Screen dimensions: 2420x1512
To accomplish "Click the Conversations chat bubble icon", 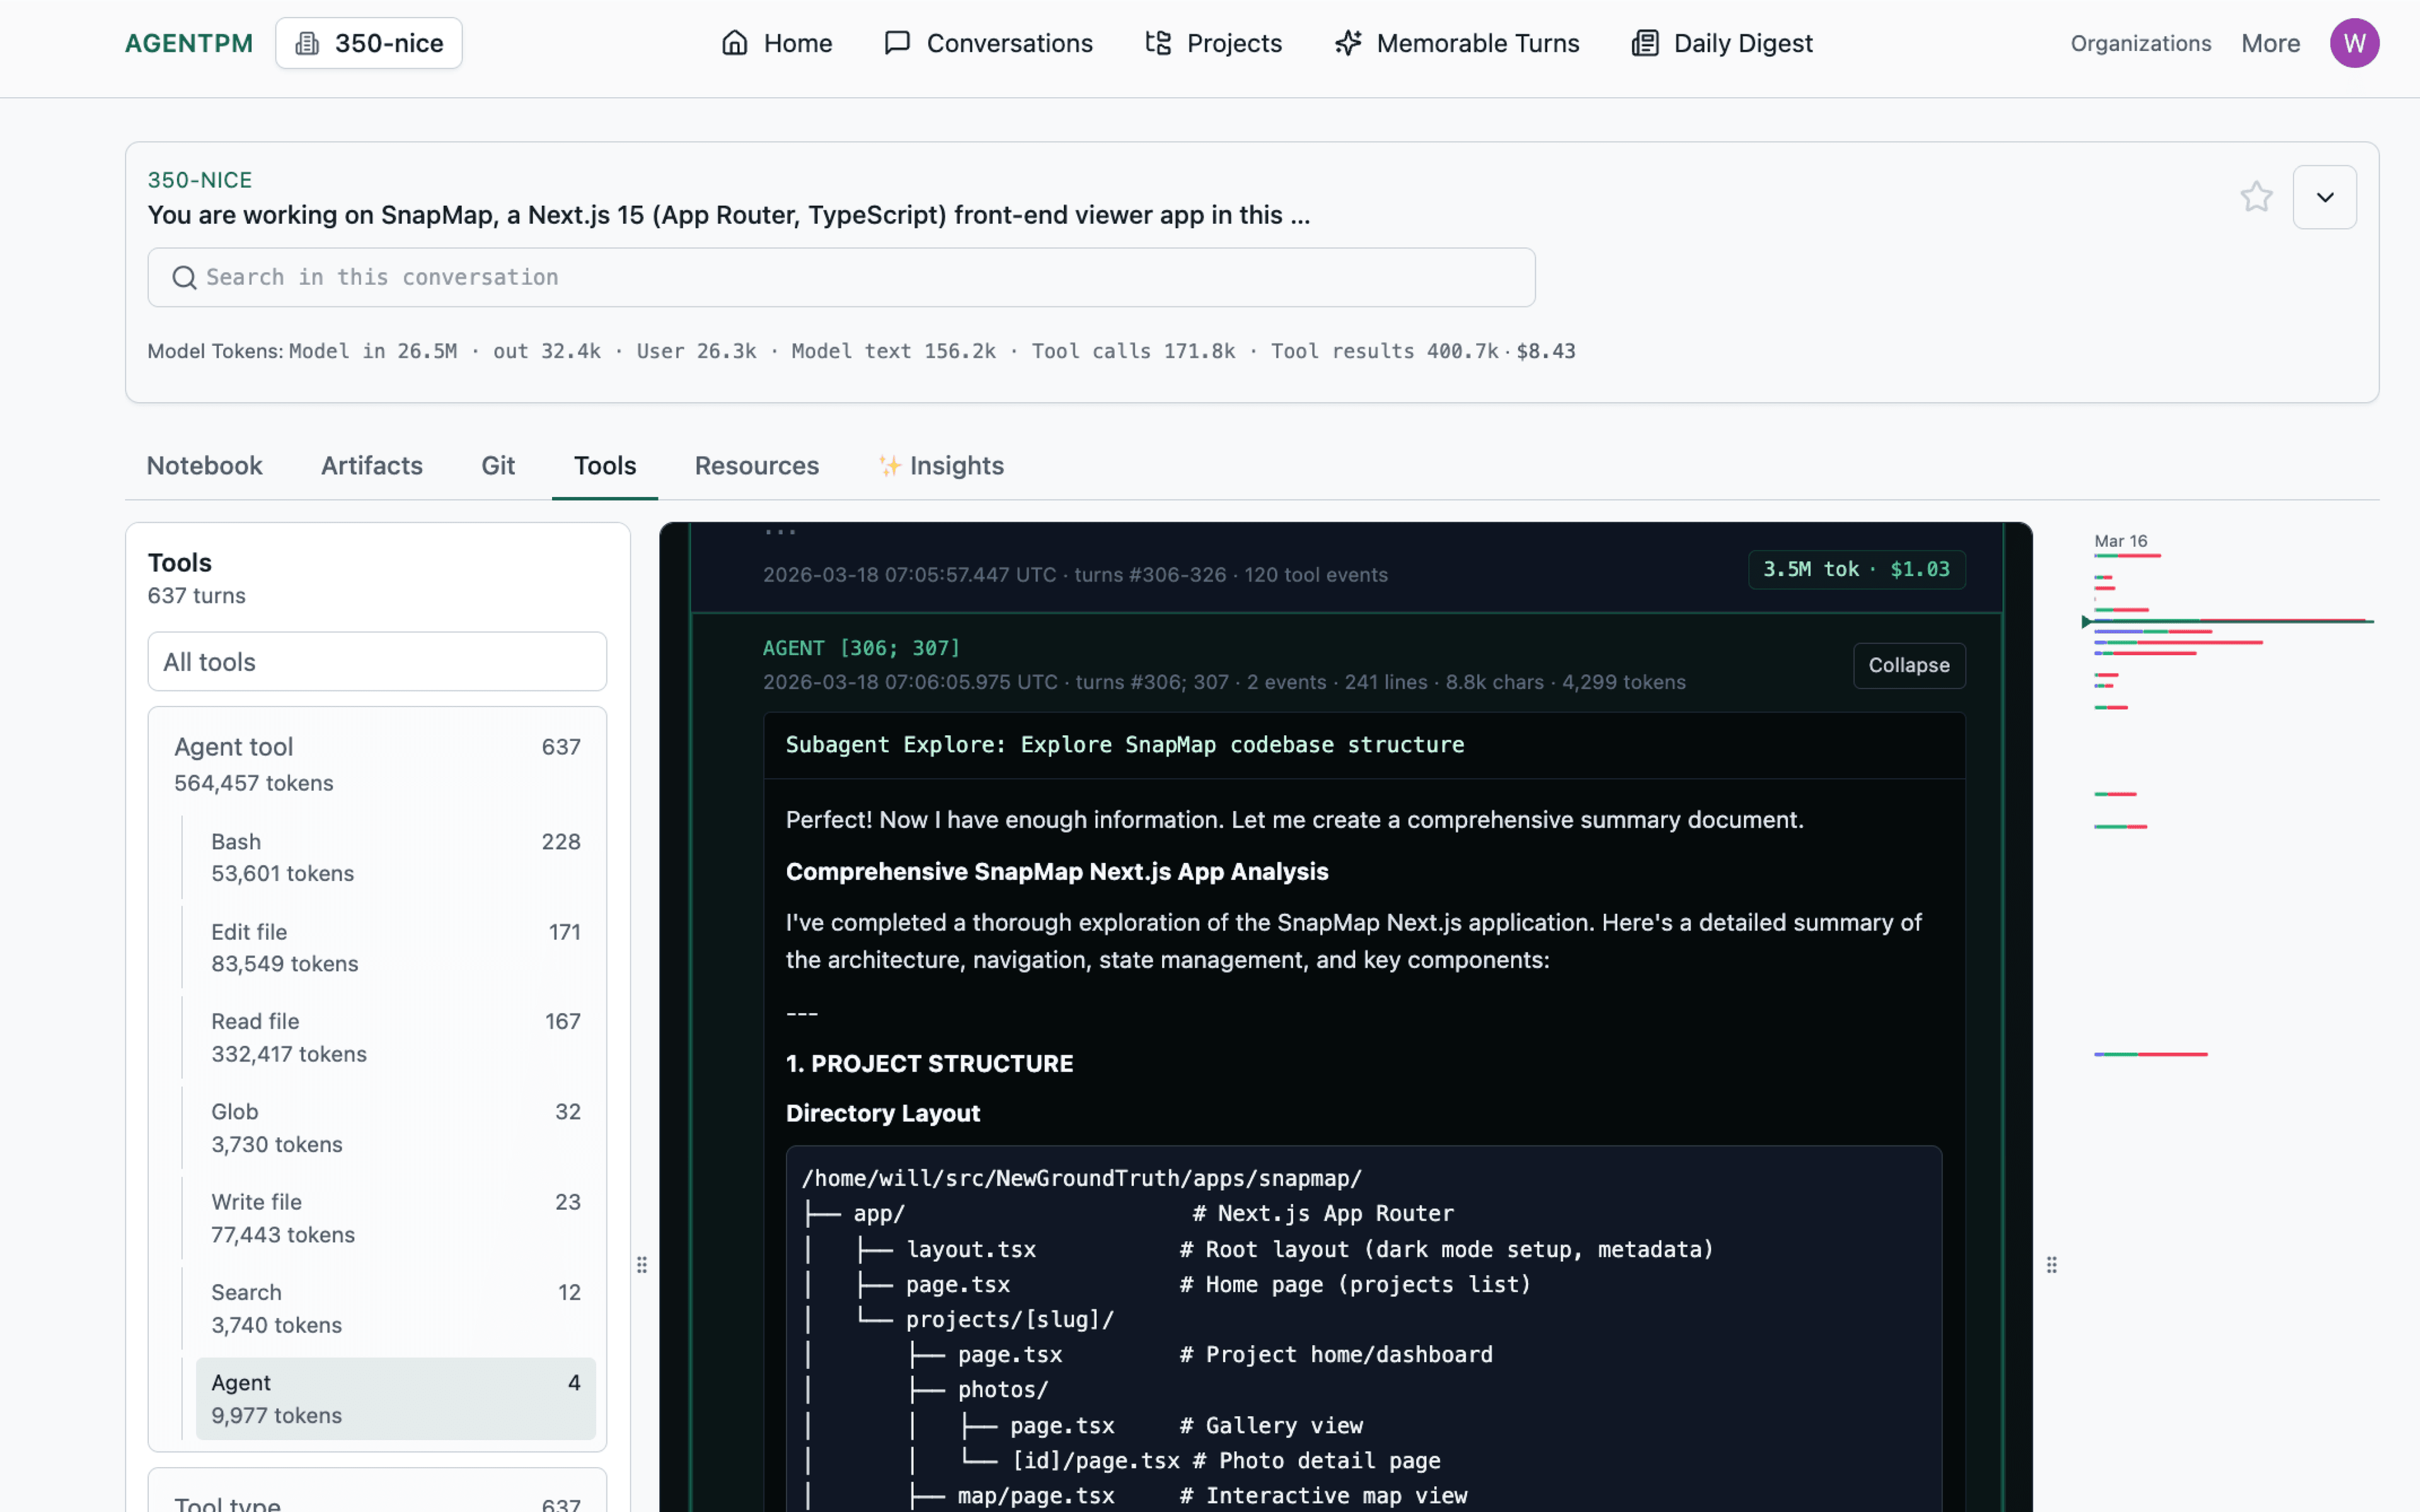I will coord(897,43).
